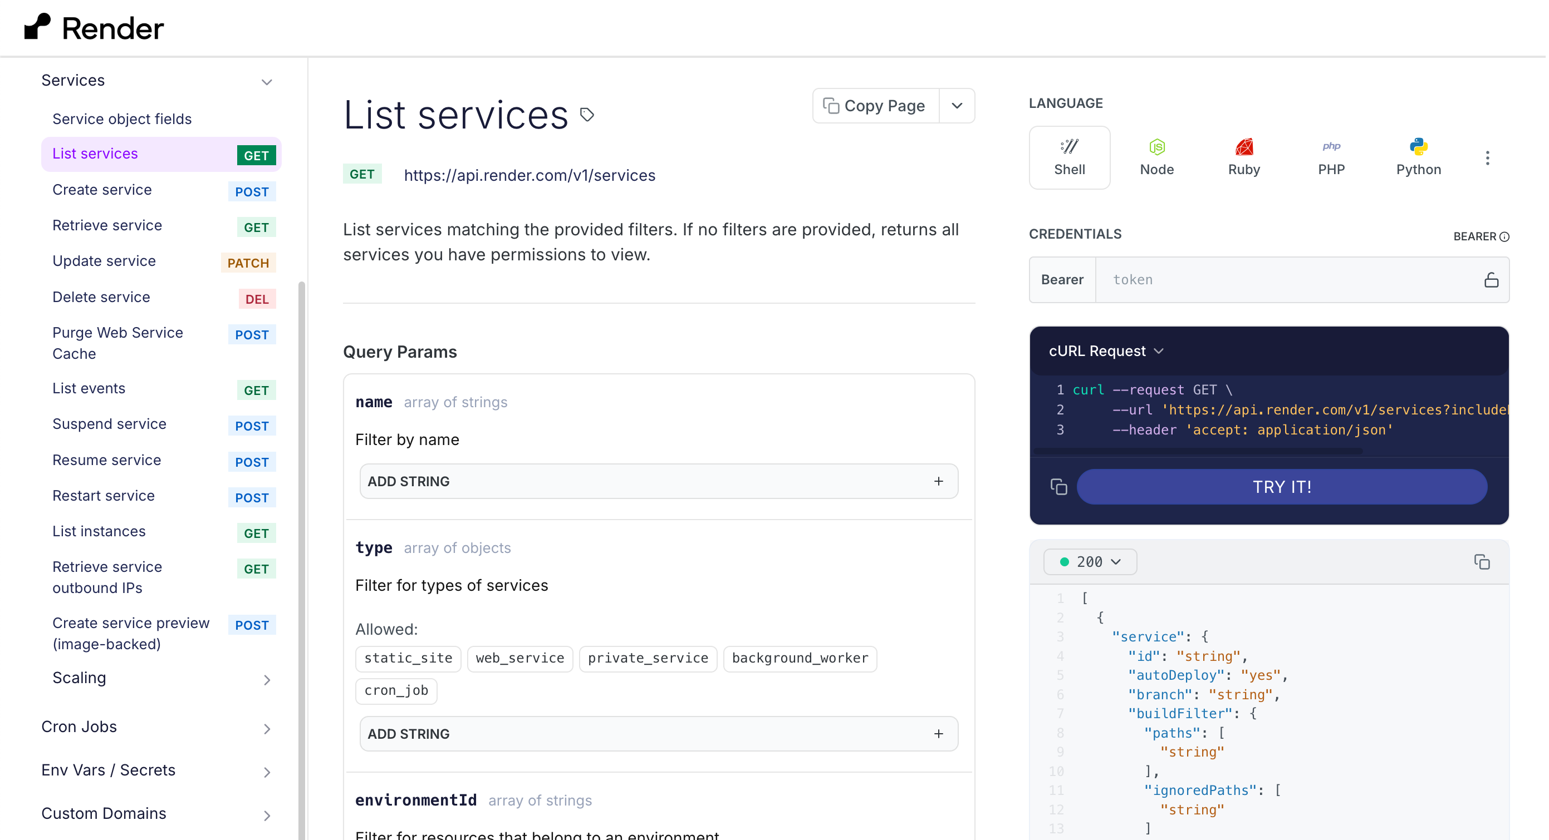Open Retrieve service sidebar item
Viewport: 1549px width, 840px height.
[161, 226]
